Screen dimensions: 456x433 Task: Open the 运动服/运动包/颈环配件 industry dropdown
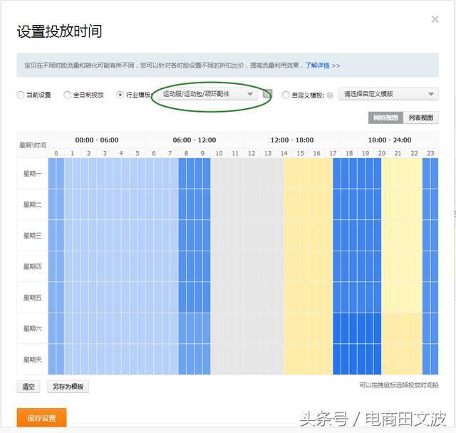[x=207, y=94]
